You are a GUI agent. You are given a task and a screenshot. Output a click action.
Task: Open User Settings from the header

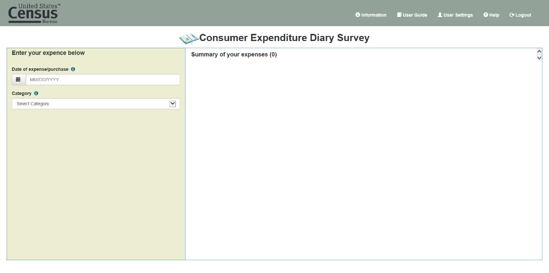coord(458,15)
